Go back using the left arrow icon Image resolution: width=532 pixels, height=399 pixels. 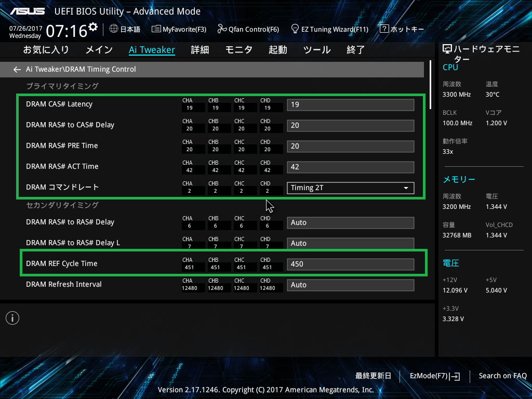coord(17,70)
